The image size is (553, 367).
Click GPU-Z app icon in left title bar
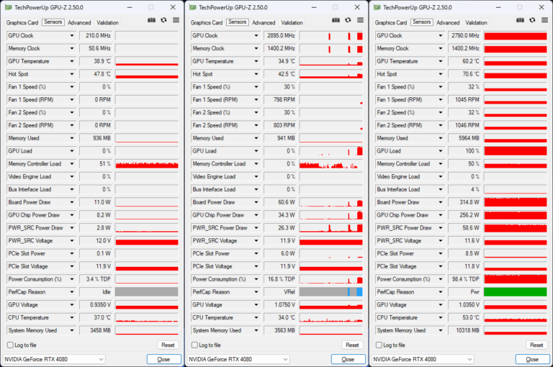(x=8, y=7)
